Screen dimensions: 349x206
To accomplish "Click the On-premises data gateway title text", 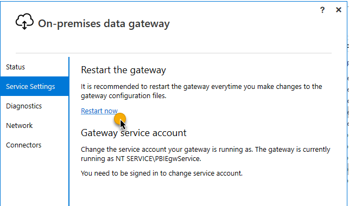I will coord(104,23).
